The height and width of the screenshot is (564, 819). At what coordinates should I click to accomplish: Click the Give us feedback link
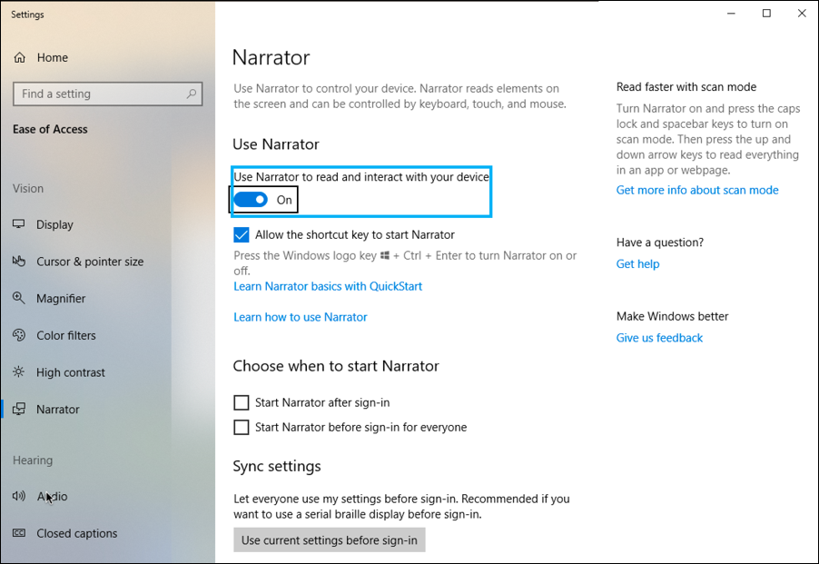[659, 337]
